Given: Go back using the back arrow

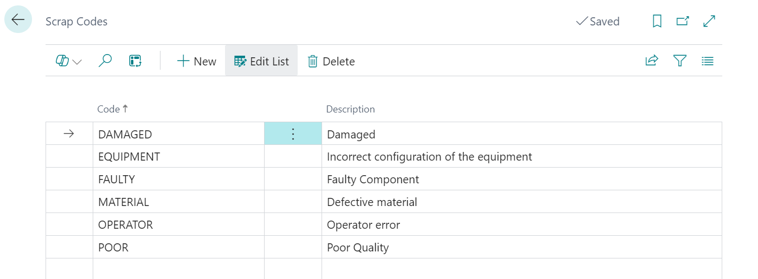Looking at the screenshot, I should pos(18,20).
